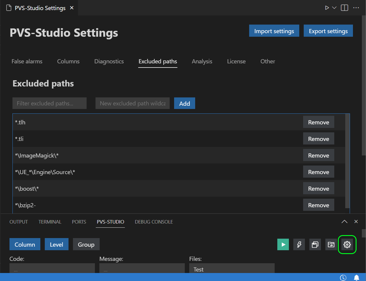Screen dimensions: 366x281
Task: Open the save report icon in PVS-Studio panel
Action: point(315,244)
